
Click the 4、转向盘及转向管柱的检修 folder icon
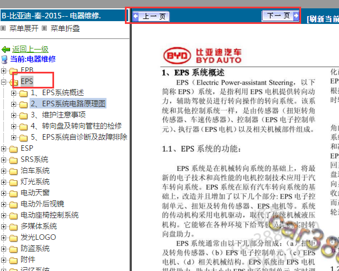(23, 127)
